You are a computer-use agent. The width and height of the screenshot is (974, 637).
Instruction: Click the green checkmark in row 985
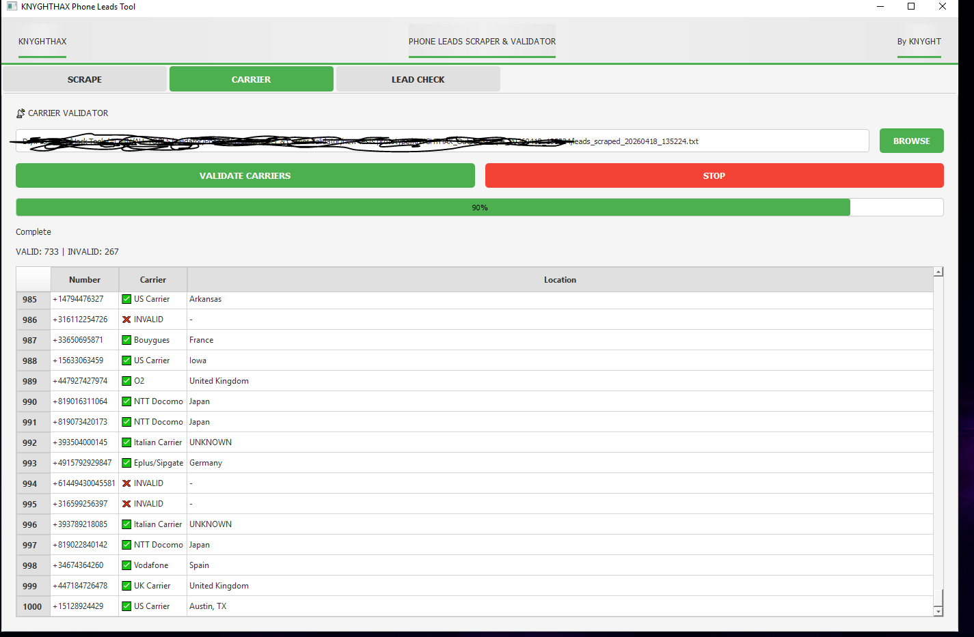[126, 299]
